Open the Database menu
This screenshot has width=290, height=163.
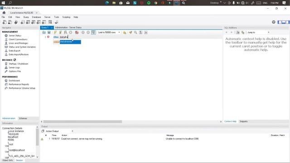[x=36, y=17]
